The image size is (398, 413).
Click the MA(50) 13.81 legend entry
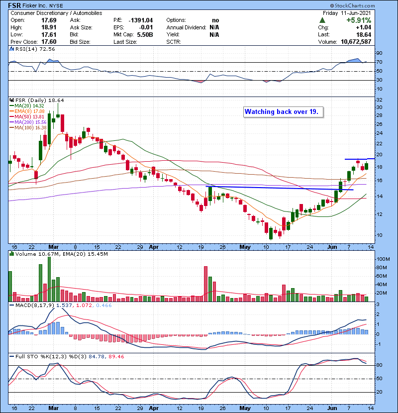[x=27, y=116]
